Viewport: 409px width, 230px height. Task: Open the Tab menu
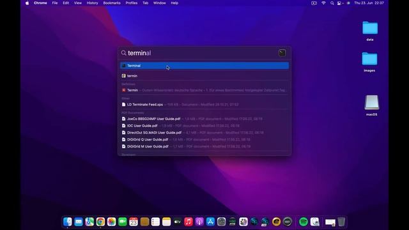coord(145,3)
